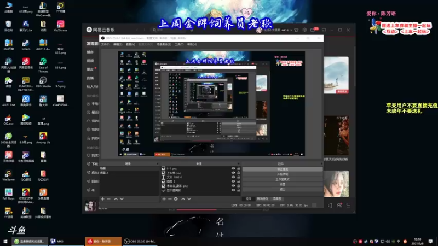
Task: Open the NetEase Cloud Music skin icon
Action: point(296,30)
